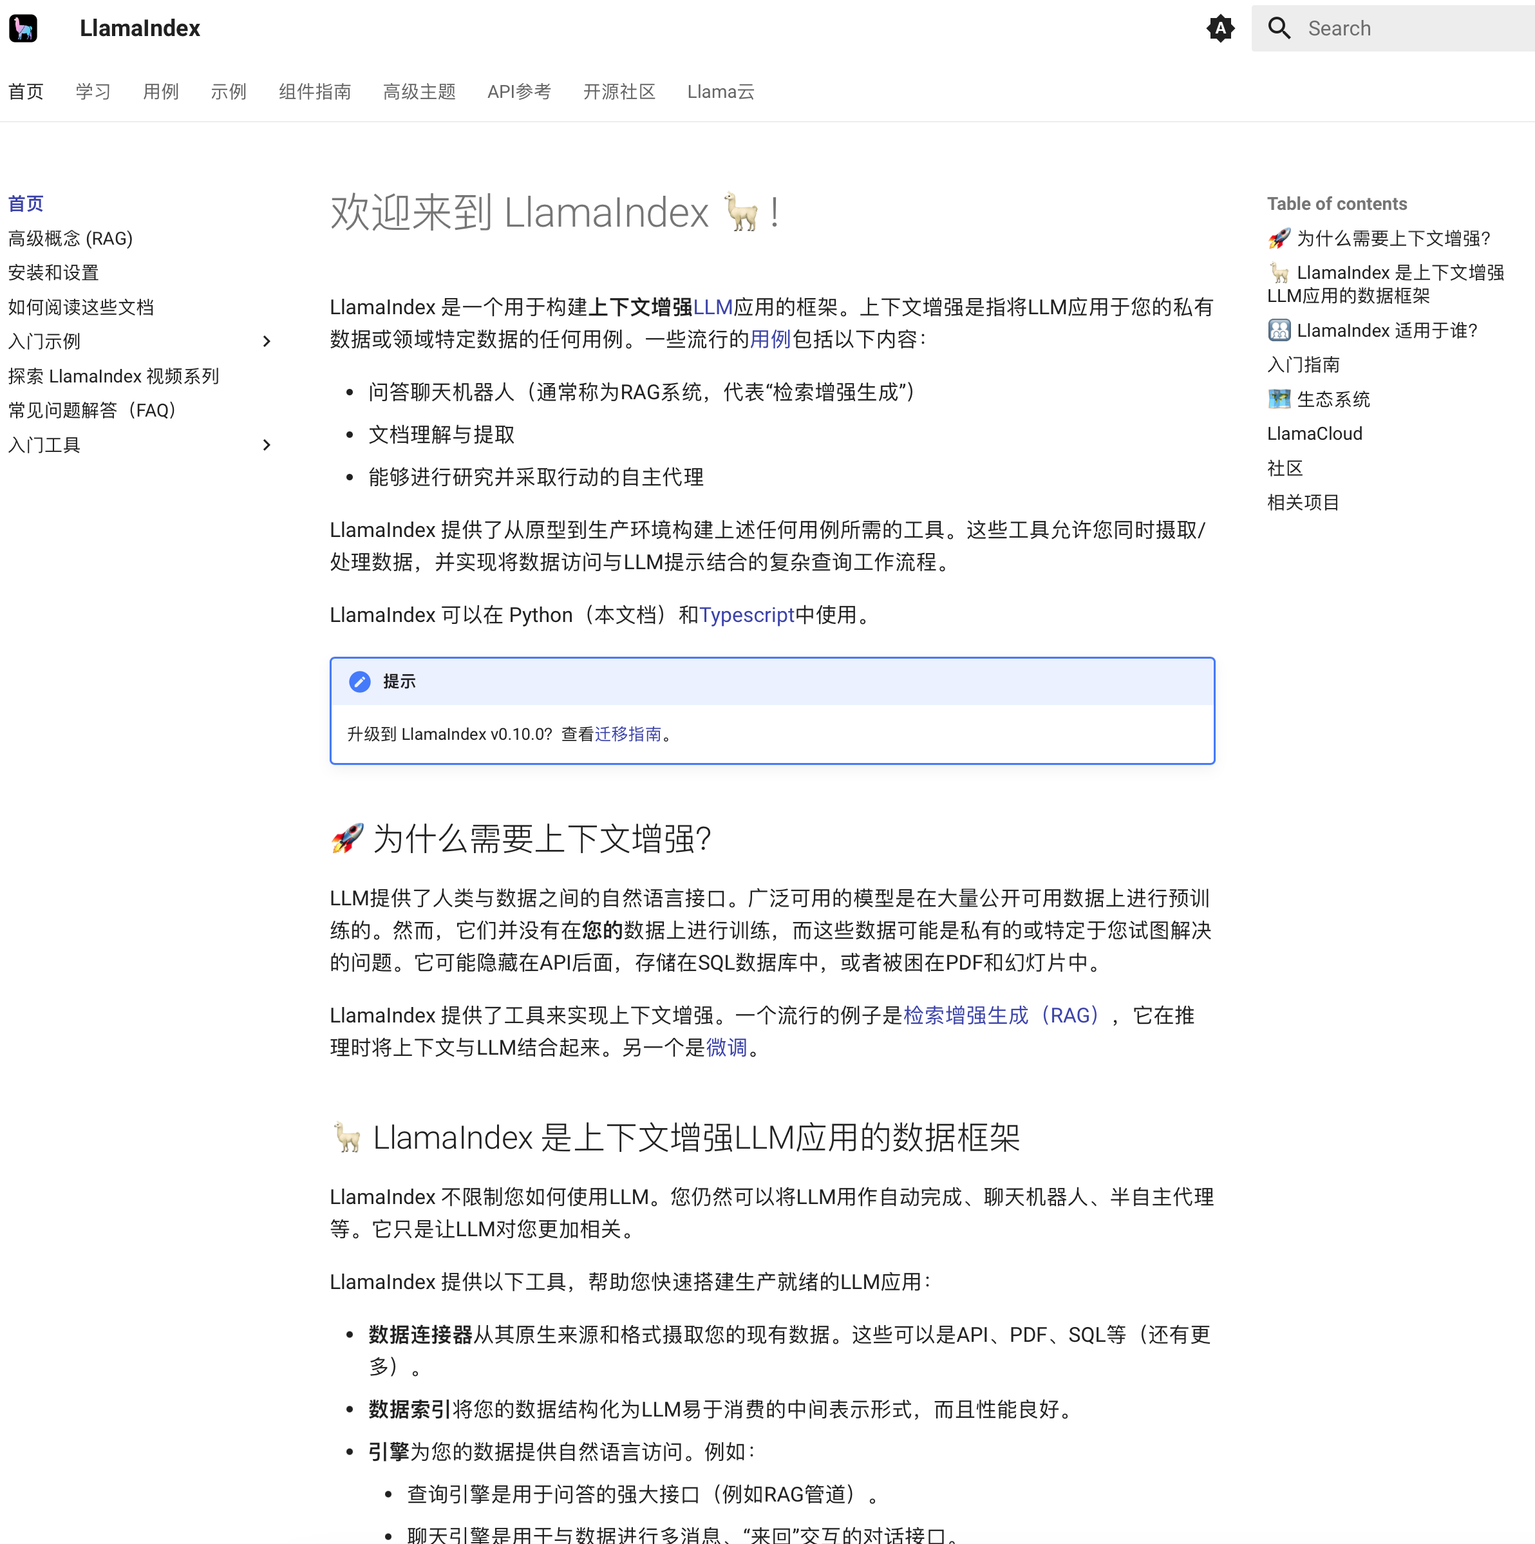
Task: Click the pencil icon in 提示 box
Action: coord(359,682)
